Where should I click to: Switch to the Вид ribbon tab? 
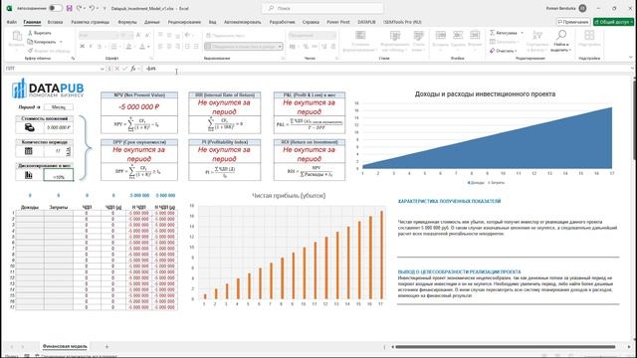click(212, 22)
